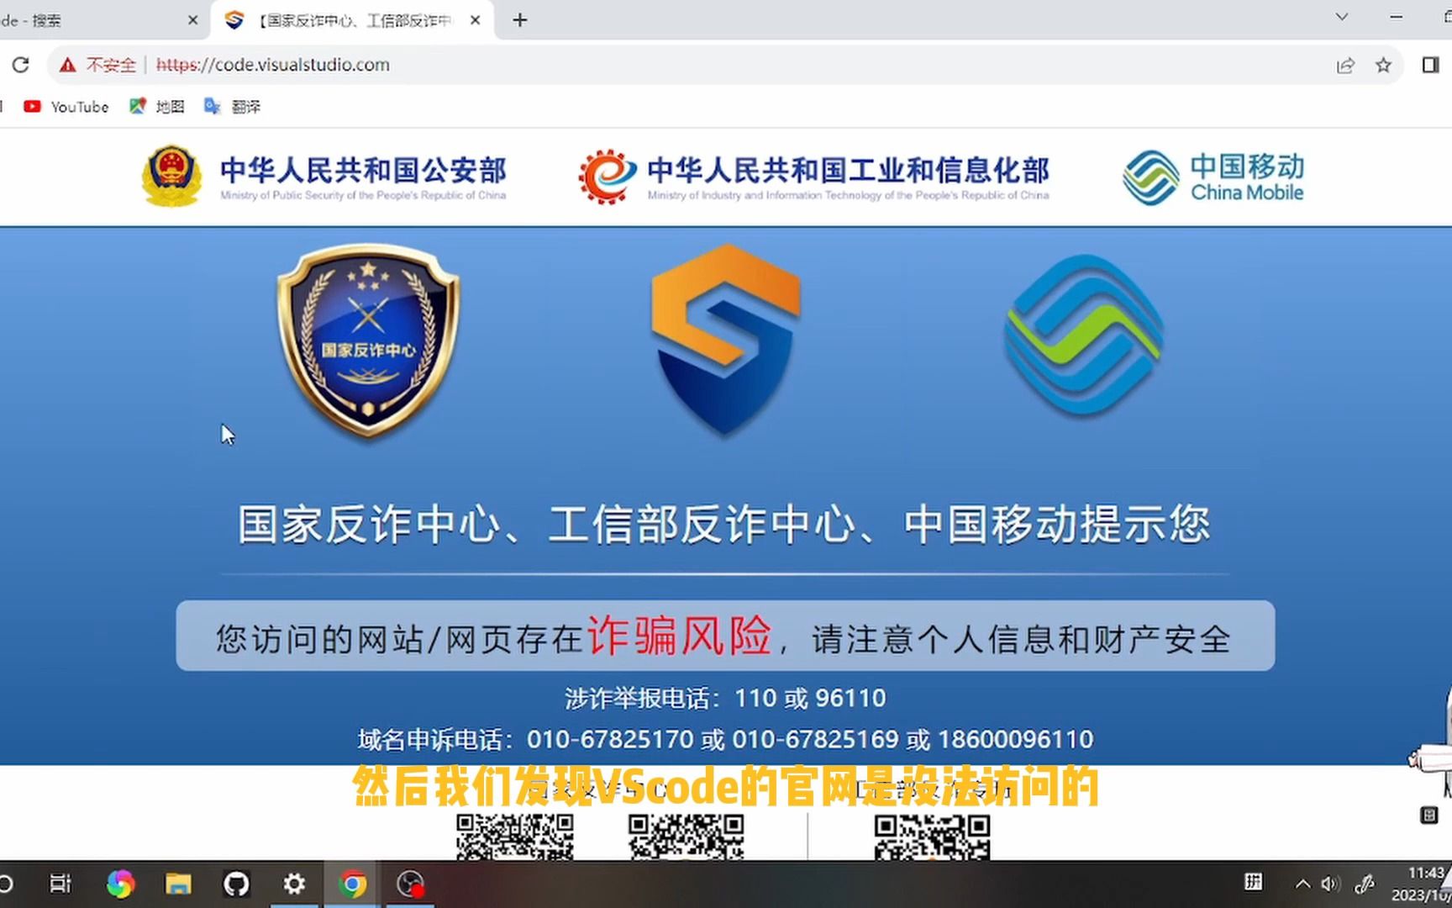Open OBS Studio from the taskbar
Screen dimensions: 1452x908
(x=409, y=884)
